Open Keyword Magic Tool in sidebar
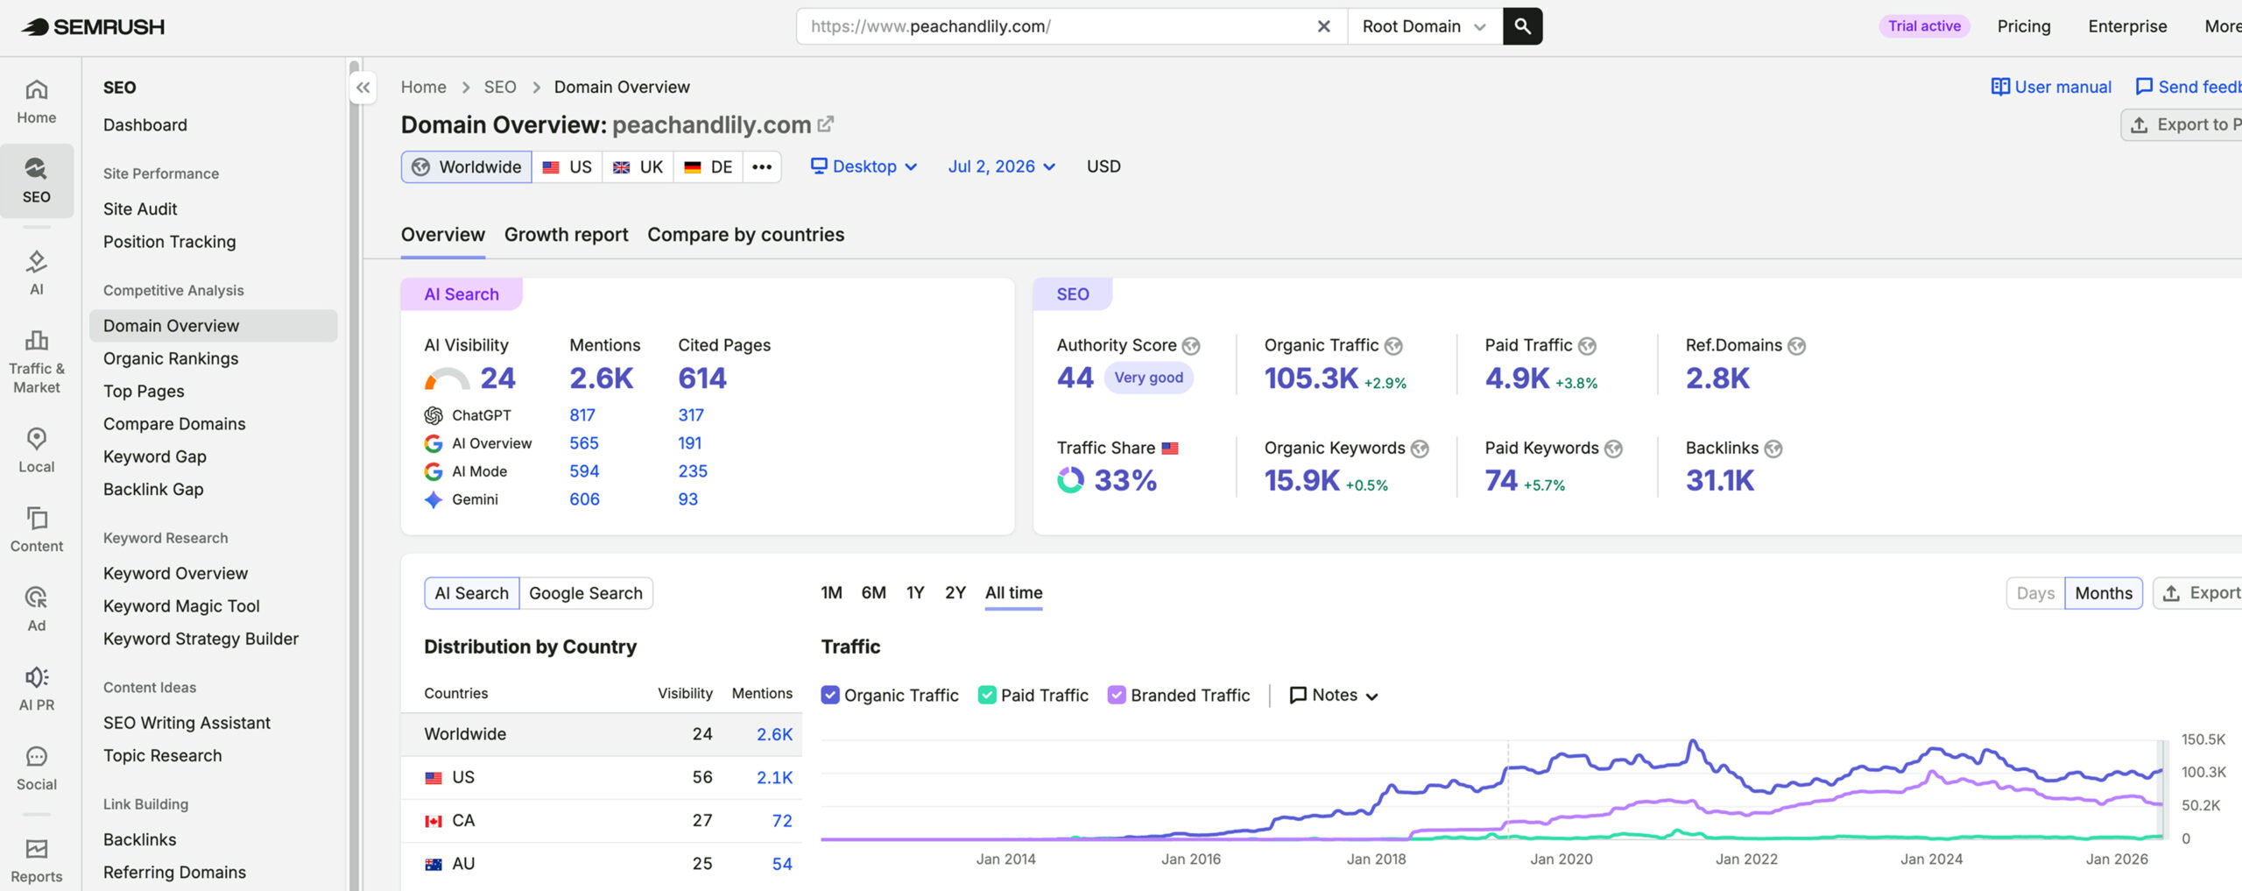 tap(181, 605)
